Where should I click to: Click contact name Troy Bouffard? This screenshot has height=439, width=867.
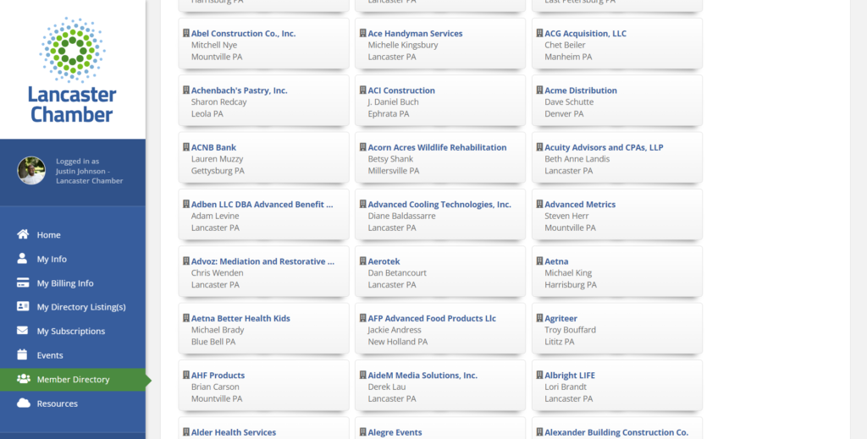(570, 330)
